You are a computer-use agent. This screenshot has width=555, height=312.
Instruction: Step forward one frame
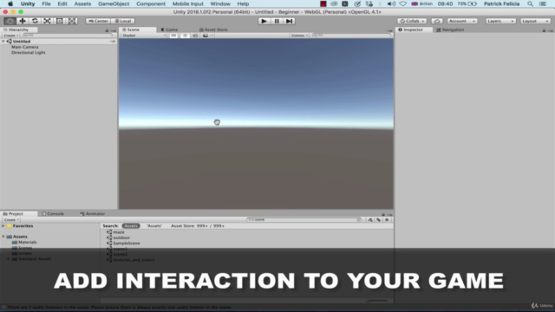pyautogui.click(x=289, y=21)
